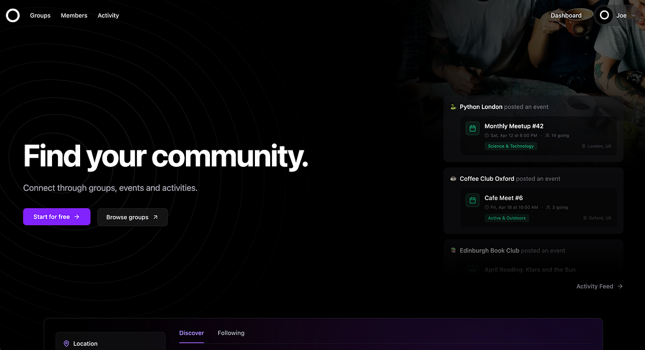Click the Coffee Club Oxford group icon
The height and width of the screenshot is (350, 645).
(453, 178)
